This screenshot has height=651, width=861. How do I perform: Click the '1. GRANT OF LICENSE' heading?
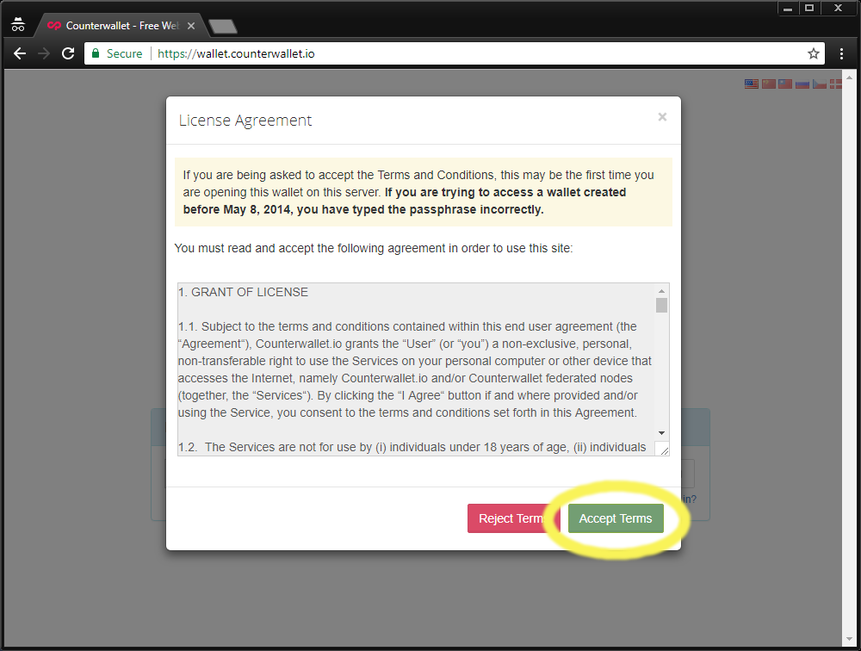pos(244,292)
